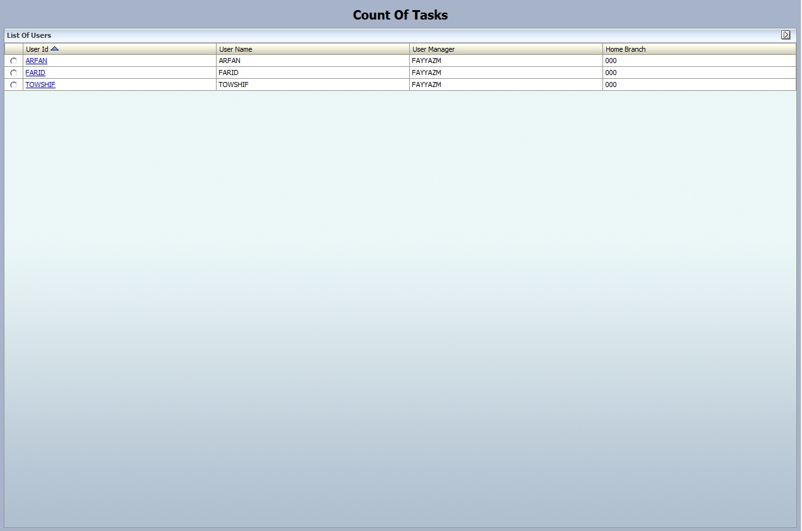Open the TOWSHIF user id link
Image resolution: width=802 pixels, height=531 pixels.
pyautogui.click(x=40, y=85)
